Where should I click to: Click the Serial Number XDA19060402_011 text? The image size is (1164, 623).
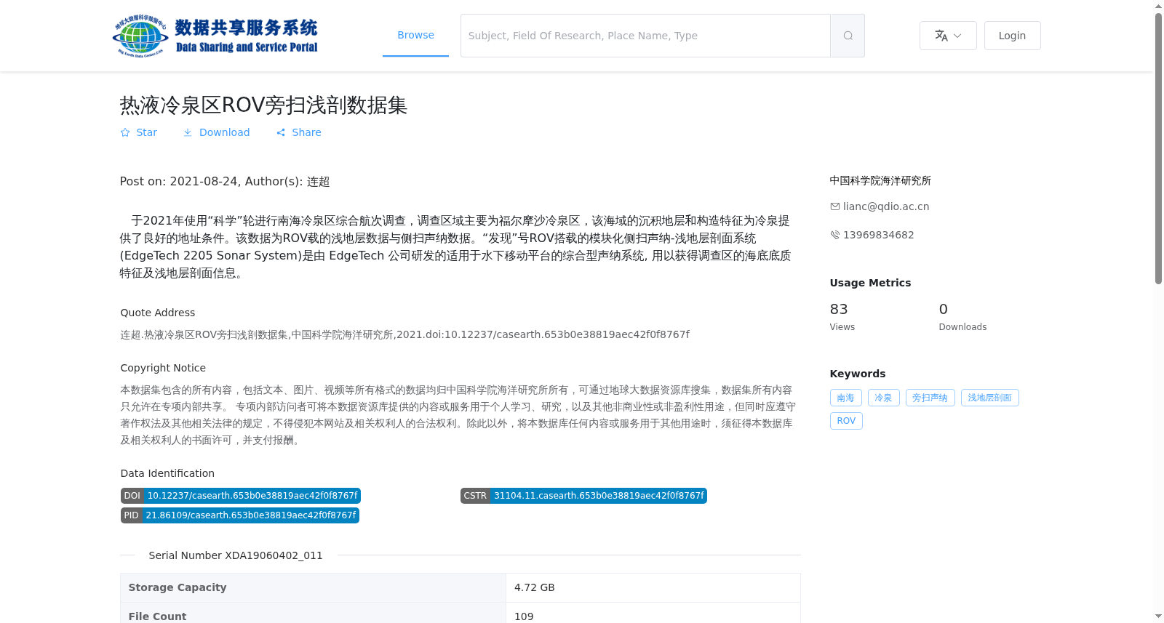coord(236,555)
